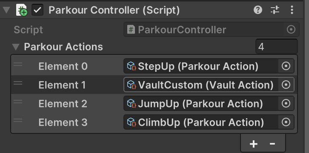Open object picker for the VaultCustom field
This screenshot has width=309, height=153.
[x=286, y=85]
